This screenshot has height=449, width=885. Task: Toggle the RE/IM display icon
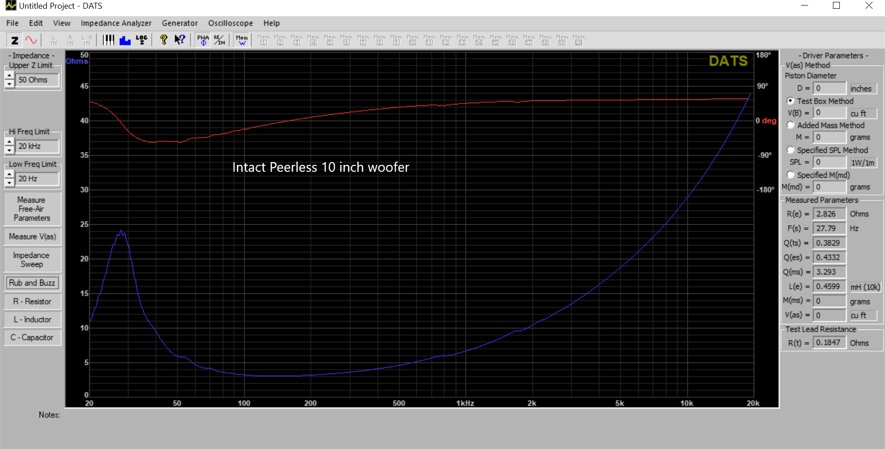coord(219,40)
